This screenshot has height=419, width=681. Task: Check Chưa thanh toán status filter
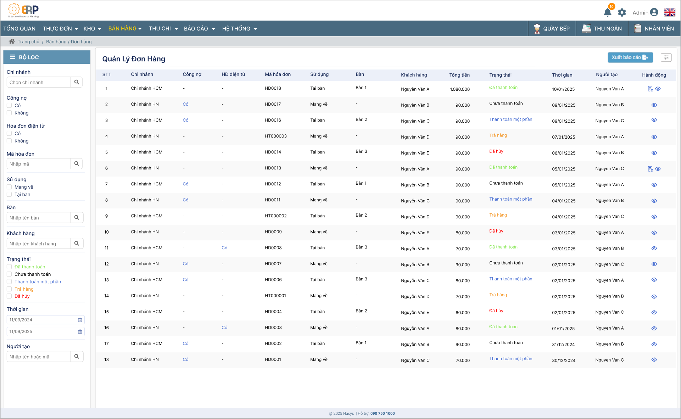[x=9, y=274]
